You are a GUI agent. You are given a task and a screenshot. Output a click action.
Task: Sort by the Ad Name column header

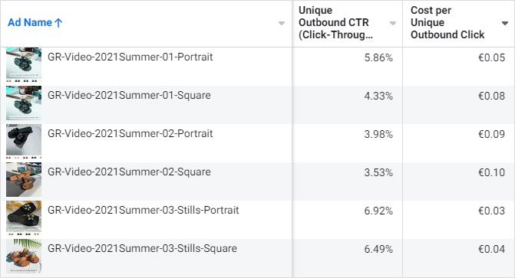30,23
